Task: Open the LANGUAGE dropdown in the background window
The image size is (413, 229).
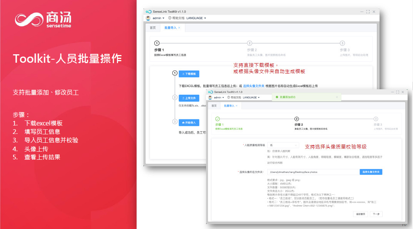Action: [x=196, y=18]
